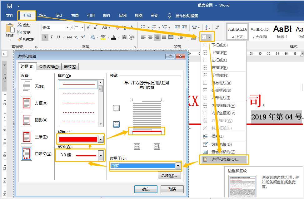Toggle the bottom border button in preview
The width and height of the screenshot is (304, 199).
pyautogui.click(x=116, y=124)
